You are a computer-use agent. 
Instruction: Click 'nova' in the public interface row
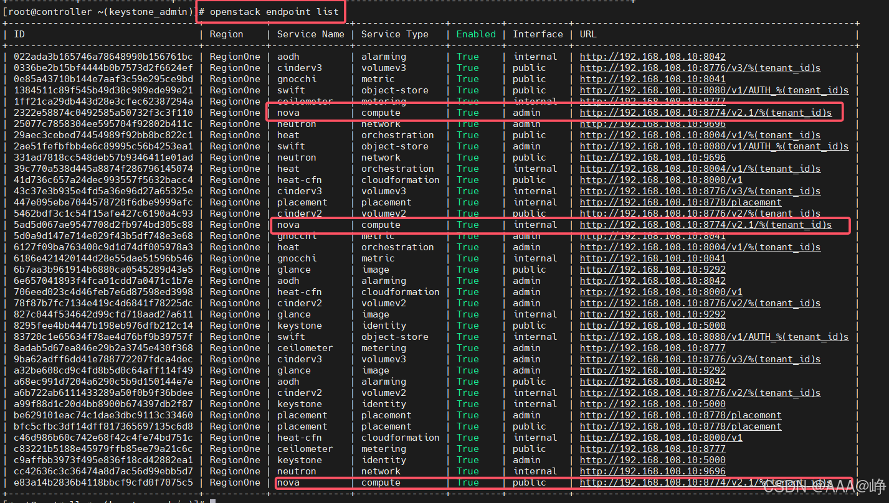coord(288,482)
